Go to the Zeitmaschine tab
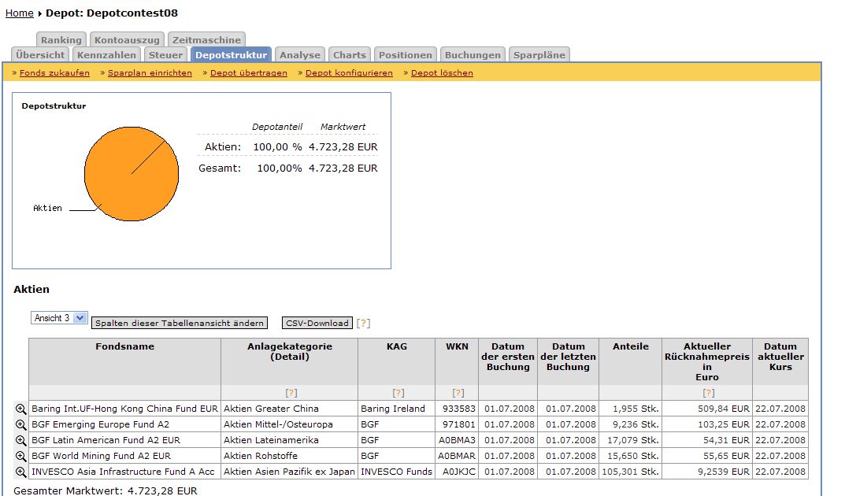 pyautogui.click(x=206, y=40)
